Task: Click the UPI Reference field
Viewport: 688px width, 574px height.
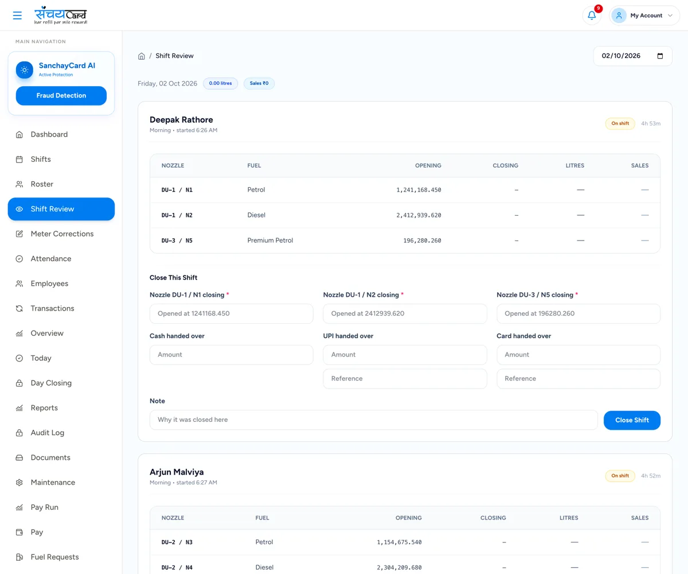Action: 405,379
